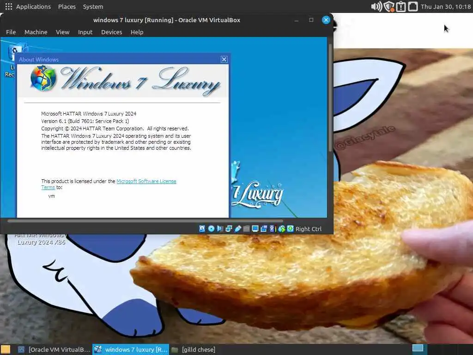Viewport: 473px width, 355px height.
Task: Click the security shield tray icon
Action: click(x=389, y=6)
